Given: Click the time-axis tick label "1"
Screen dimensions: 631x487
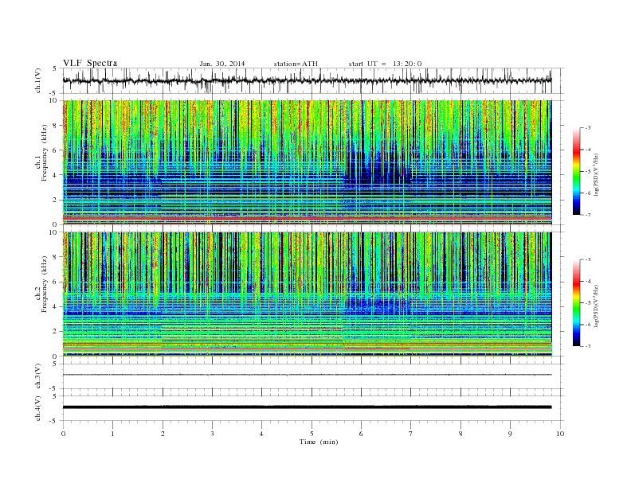Looking at the screenshot, I should click(112, 434).
